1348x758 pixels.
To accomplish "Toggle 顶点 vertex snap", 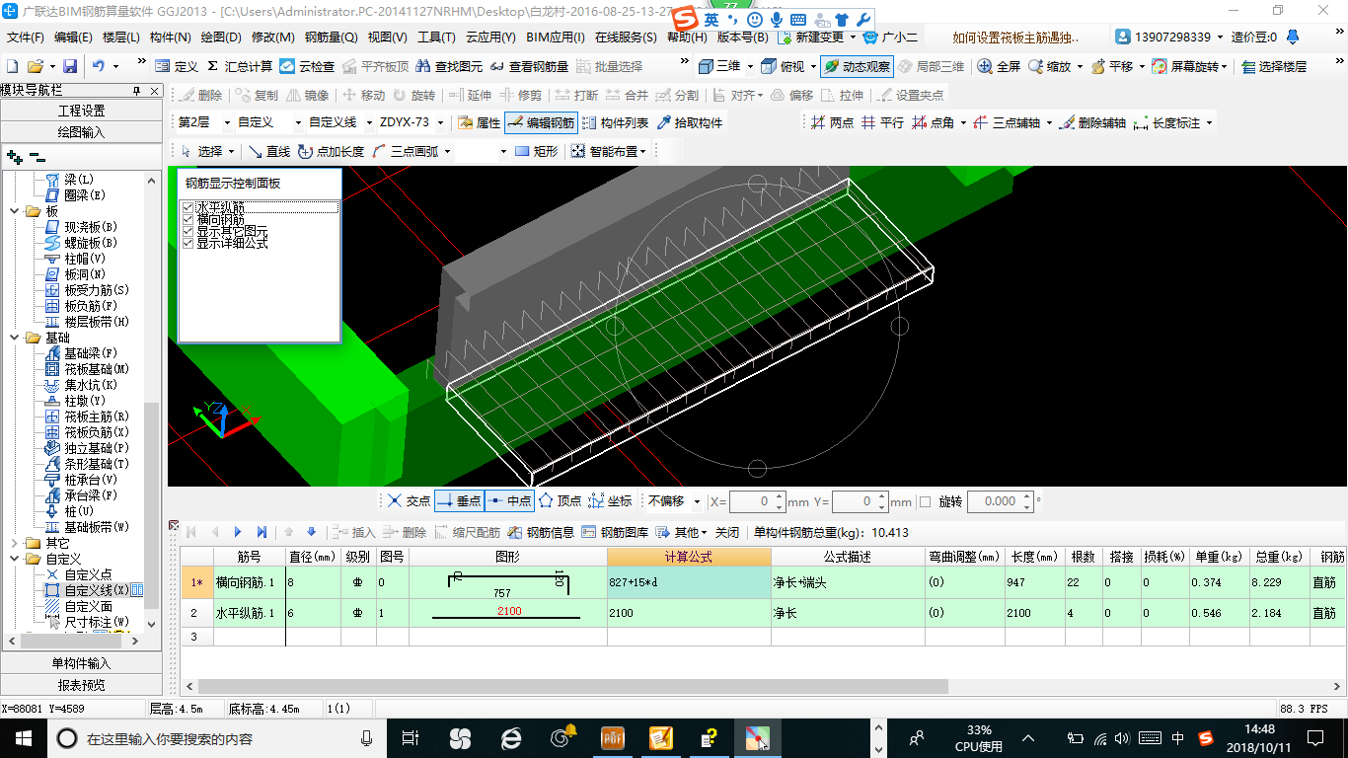I will click(x=560, y=501).
